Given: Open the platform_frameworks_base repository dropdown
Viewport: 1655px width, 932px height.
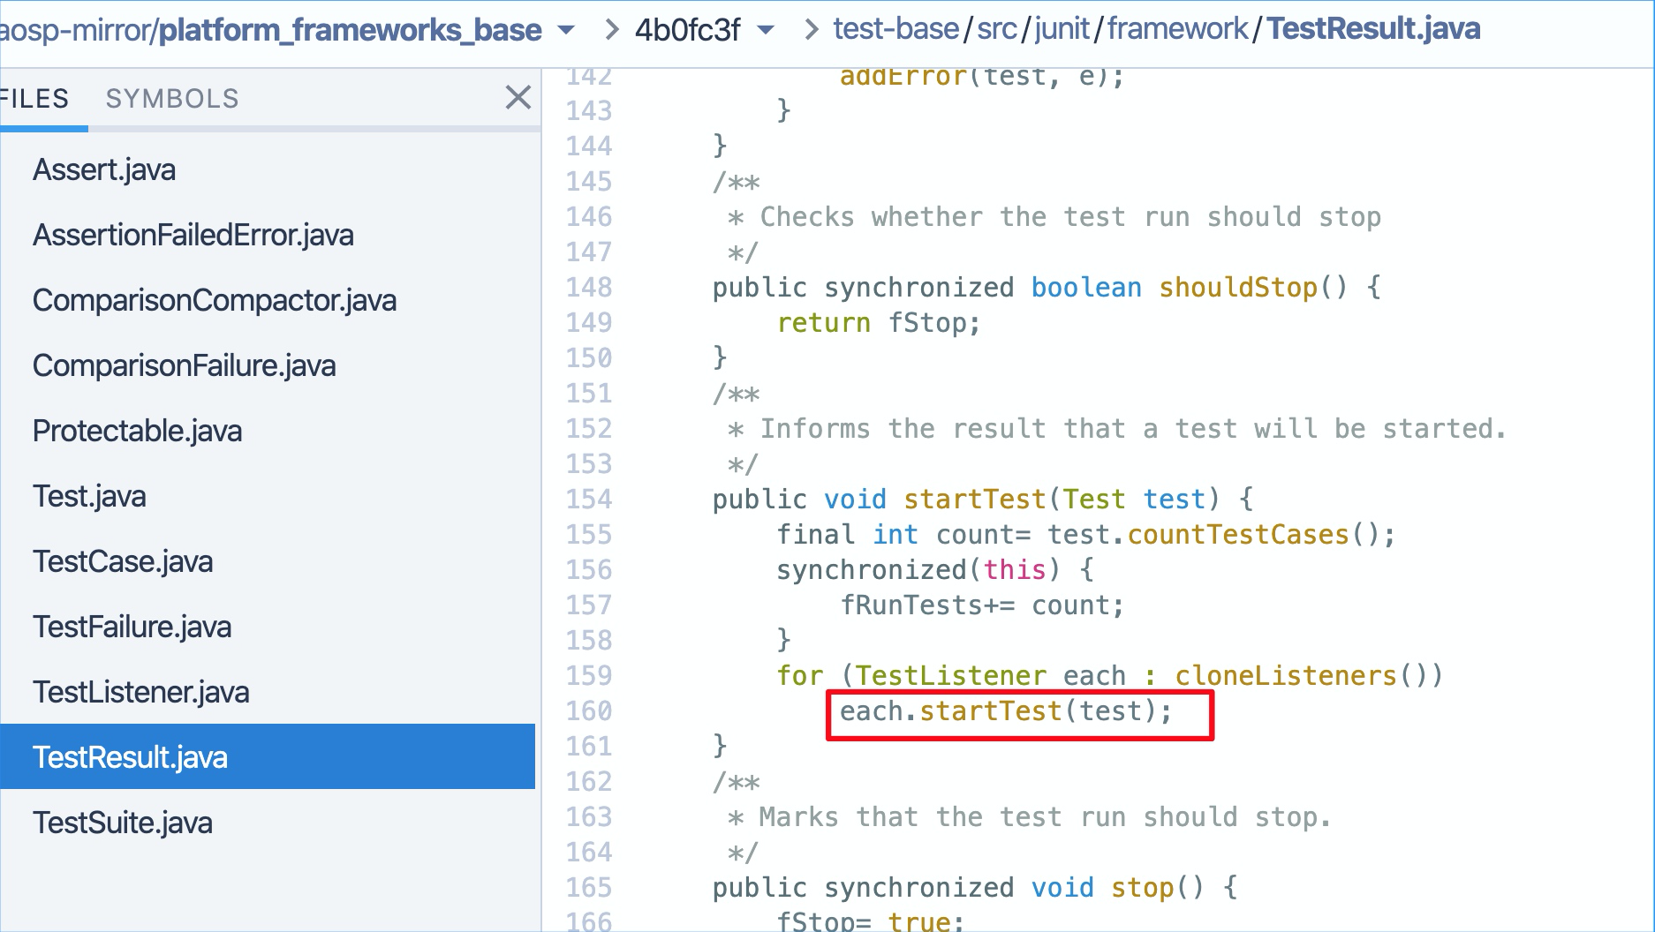Looking at the screenshot, I should pos(566,30).
